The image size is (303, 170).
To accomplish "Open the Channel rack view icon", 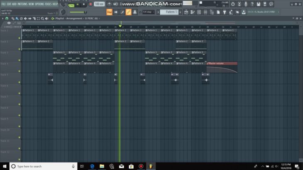I will tap(199, 12).
